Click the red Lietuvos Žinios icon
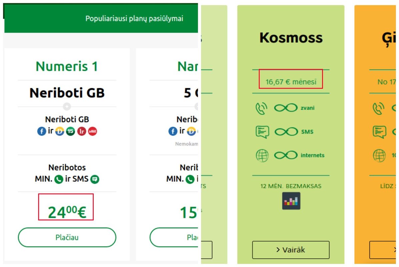 point(93,131)
